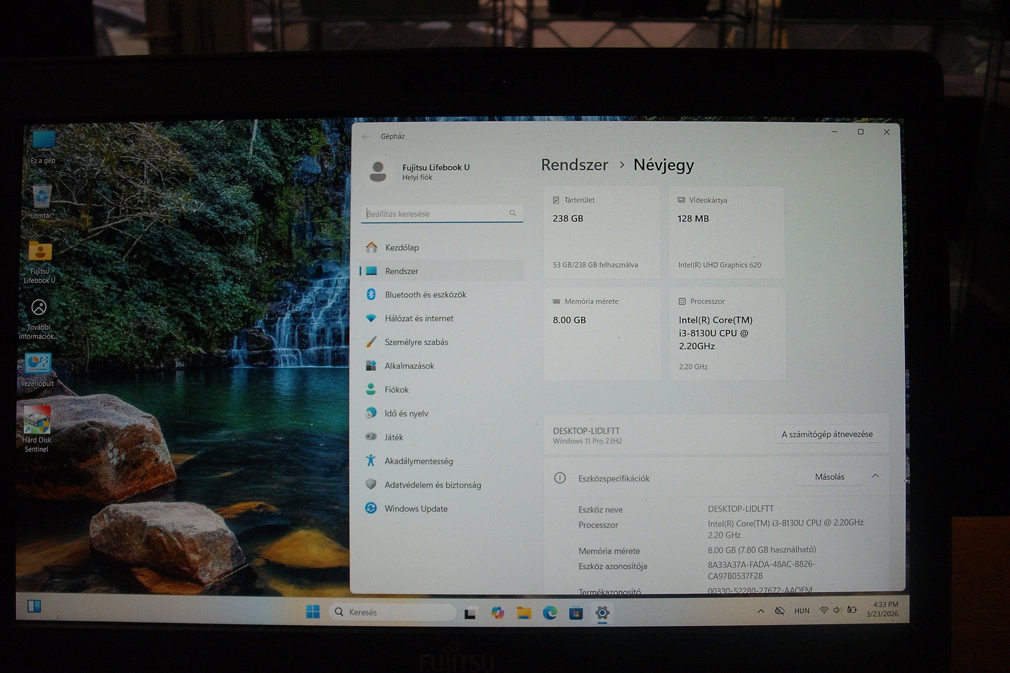Viewport: 1010px width, 673px height.
Task: Open 'Bluetooth és eszközök' settings
Action: click(442, 294)
